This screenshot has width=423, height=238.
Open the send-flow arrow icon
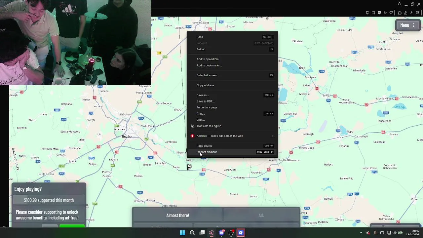[x=385, y=13]
